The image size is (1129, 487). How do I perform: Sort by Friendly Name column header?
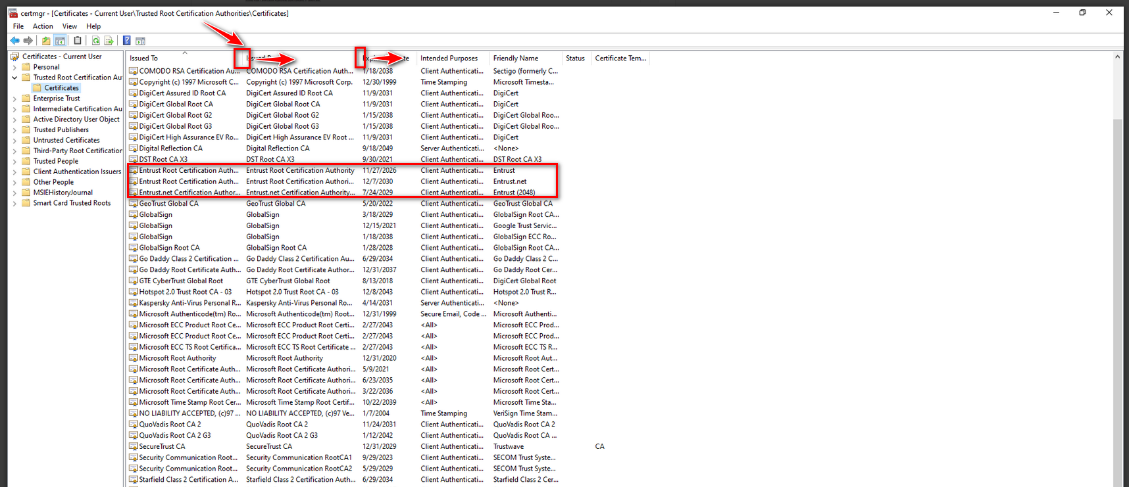pos(526,58)
